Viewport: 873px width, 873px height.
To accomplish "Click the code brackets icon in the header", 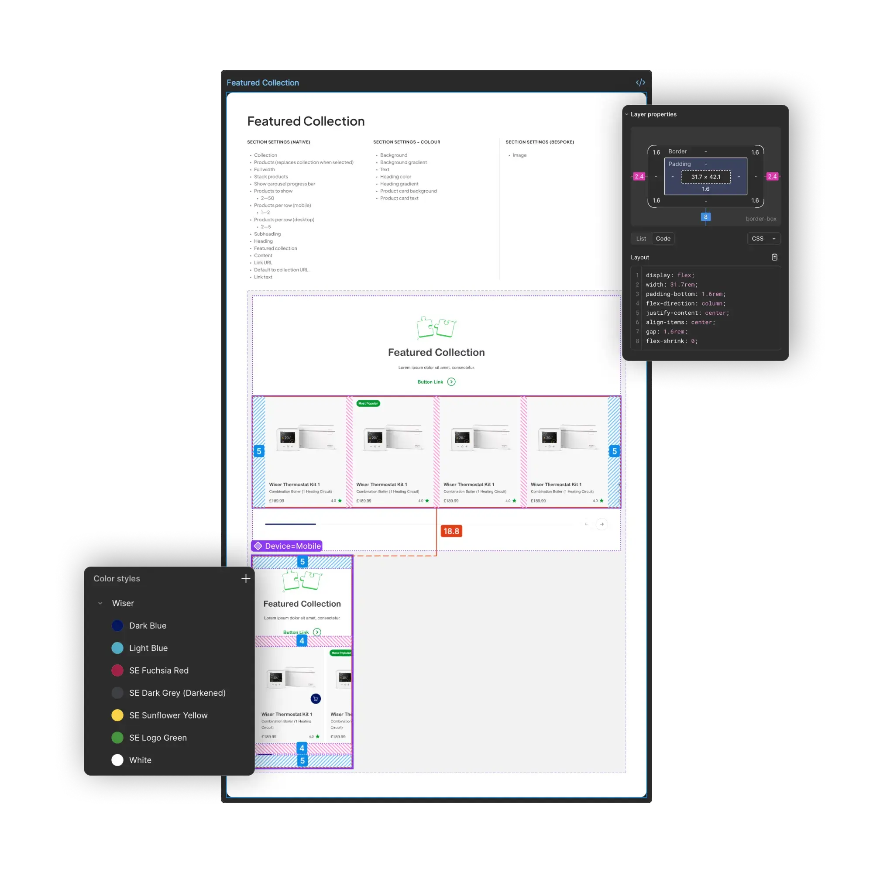I will pyautogui.click(x=640, y=82).
